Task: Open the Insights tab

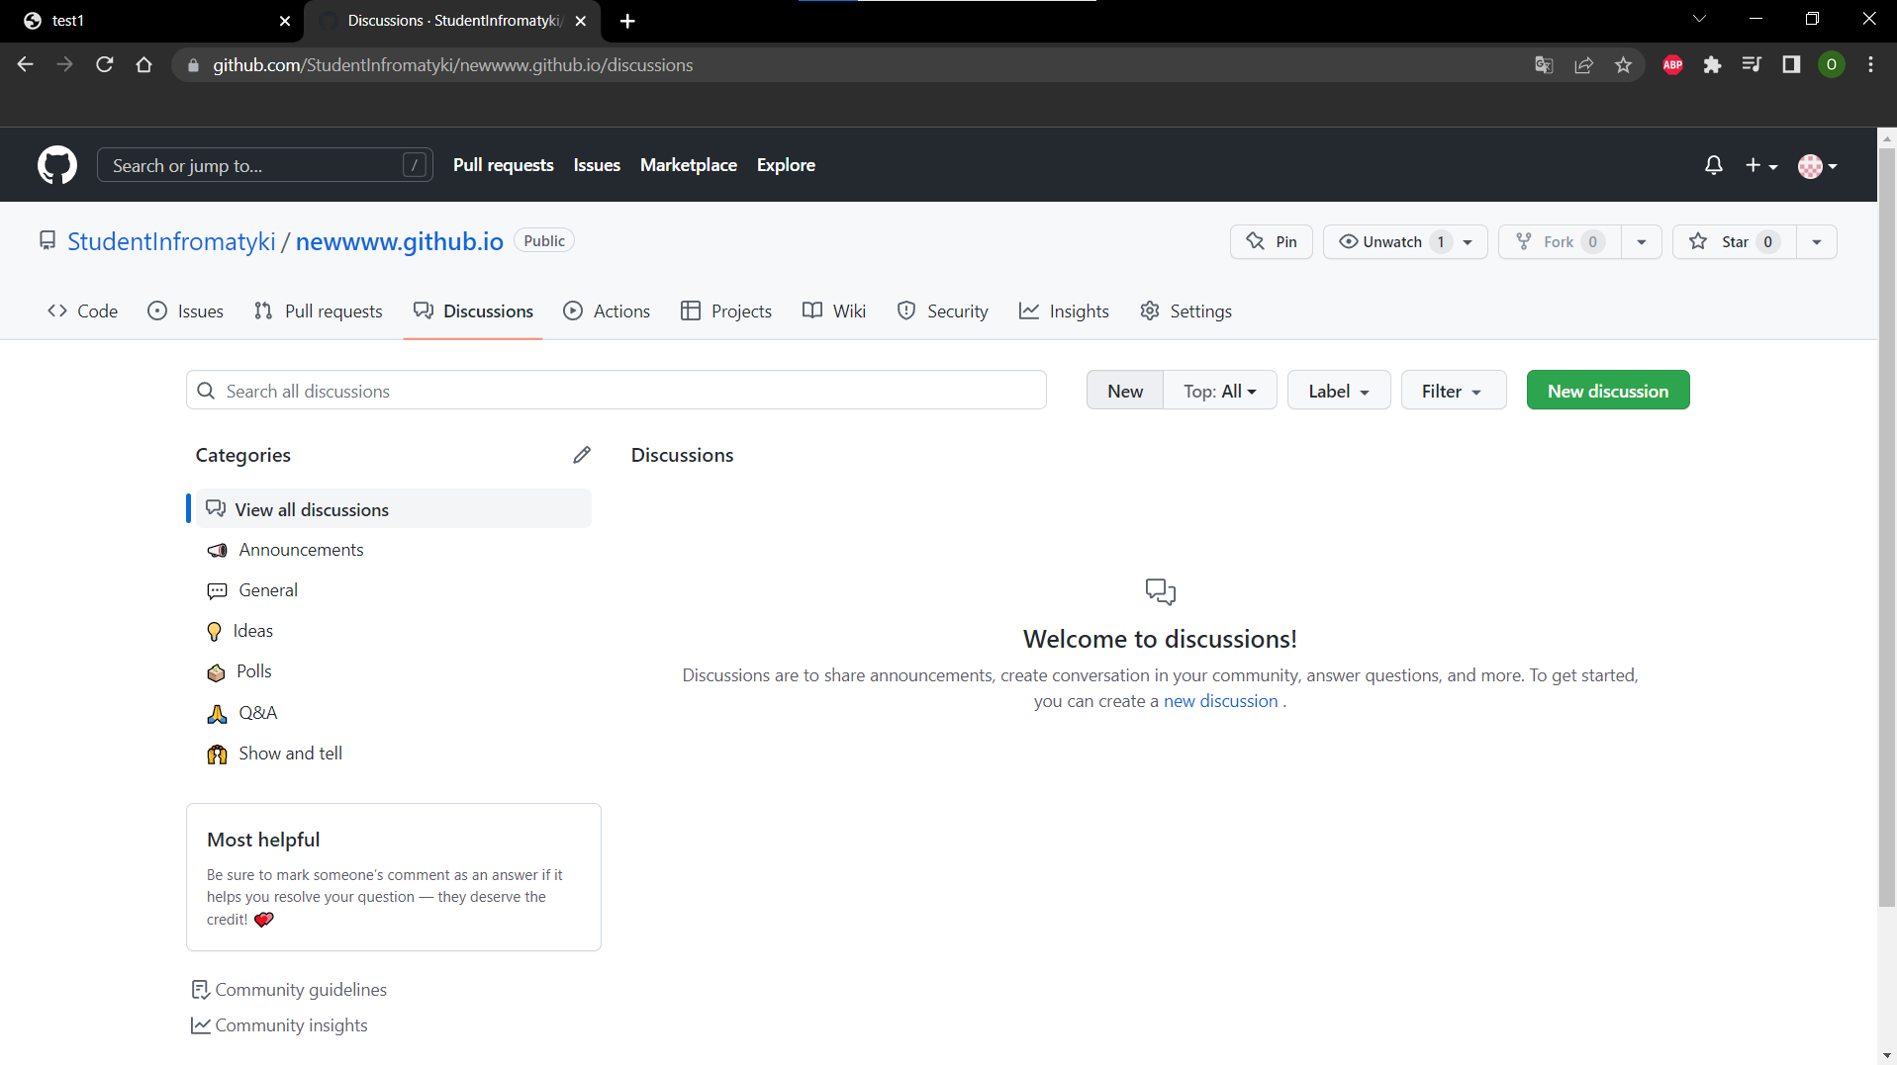Action: [x=1064, y=311]
